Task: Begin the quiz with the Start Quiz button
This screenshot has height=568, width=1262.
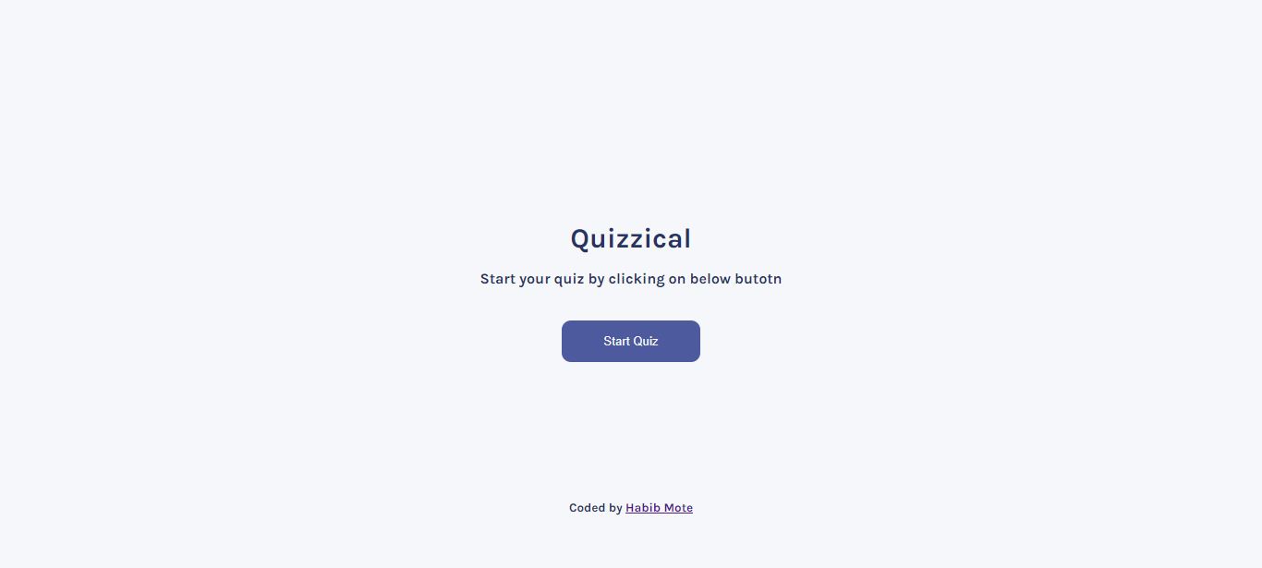Action: 631,341
